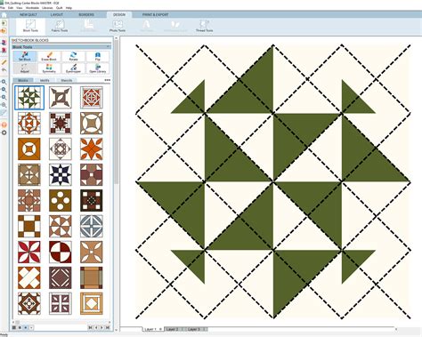
Task: Open the Quilt menu
Action: tap(59, 8)
